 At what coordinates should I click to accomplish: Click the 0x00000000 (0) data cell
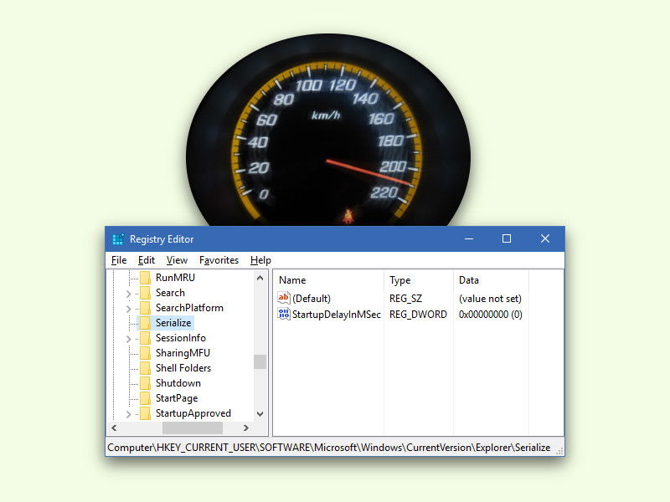click(491, 315)
